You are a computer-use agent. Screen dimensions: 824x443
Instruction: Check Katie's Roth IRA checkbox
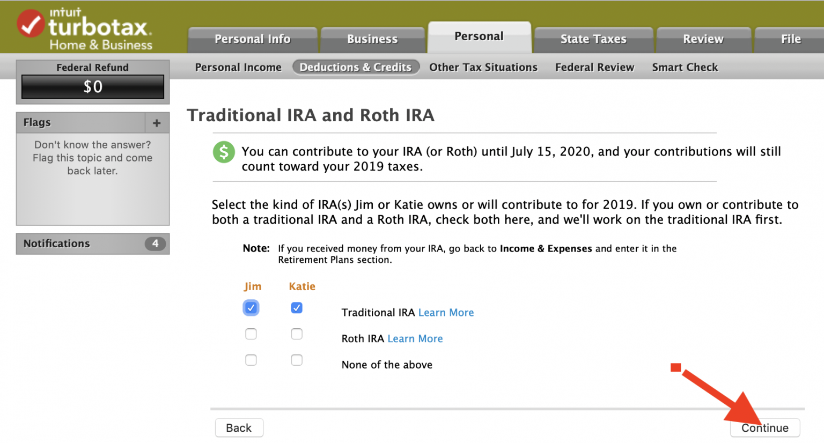pos(297,334)
